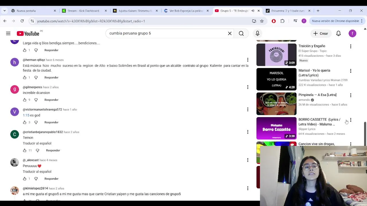Open Chrome extensions puzzle icon
Viewport: 367px width, 206px height.
282,21
